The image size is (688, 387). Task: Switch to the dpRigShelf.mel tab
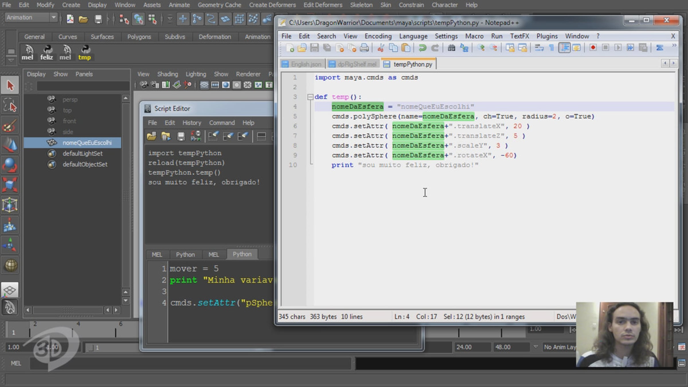pyautogui.click(x=353, y=64)
